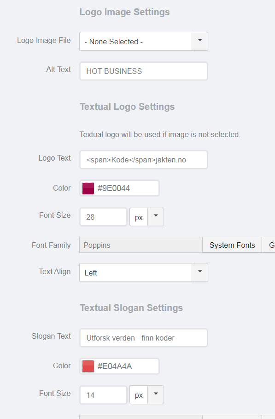Focus the Slogan Text input field

[x=144, y=338]
